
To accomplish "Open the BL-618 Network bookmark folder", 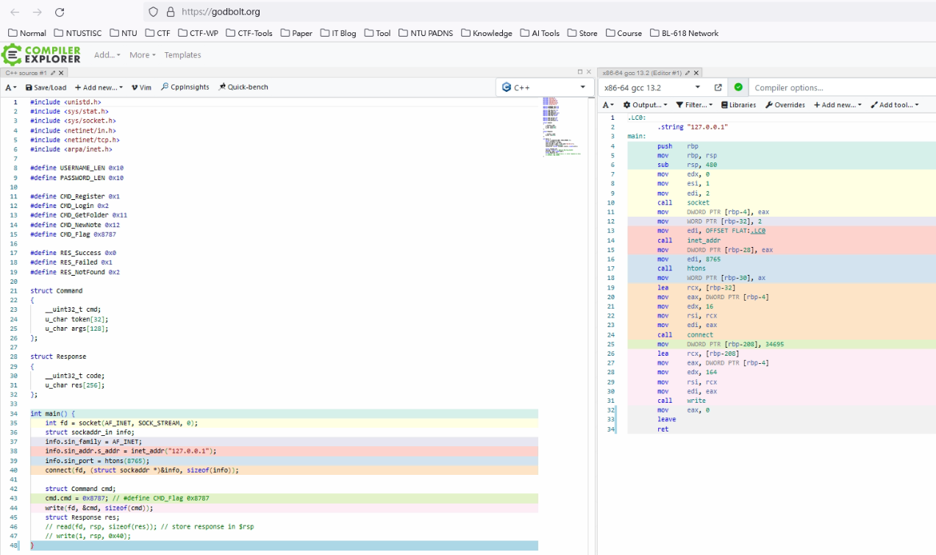I will pos(684,33).
